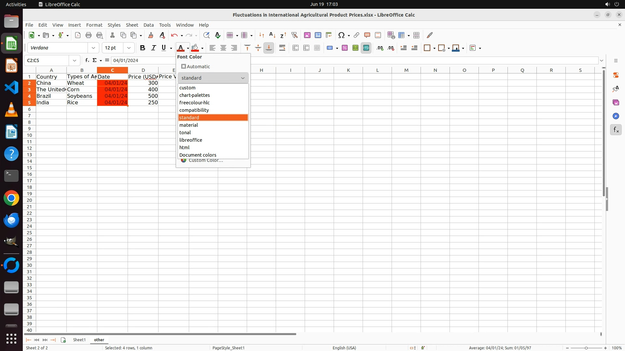Switch to the Sheet1 tab
Screen dimensions: 625x351
79,340
